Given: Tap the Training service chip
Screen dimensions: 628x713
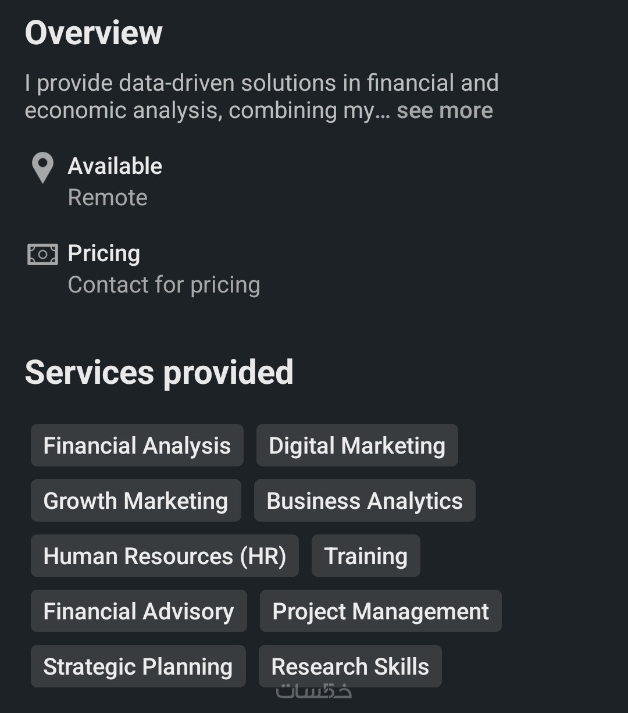Looking at the screenshot, I should (x=366, y=556).
